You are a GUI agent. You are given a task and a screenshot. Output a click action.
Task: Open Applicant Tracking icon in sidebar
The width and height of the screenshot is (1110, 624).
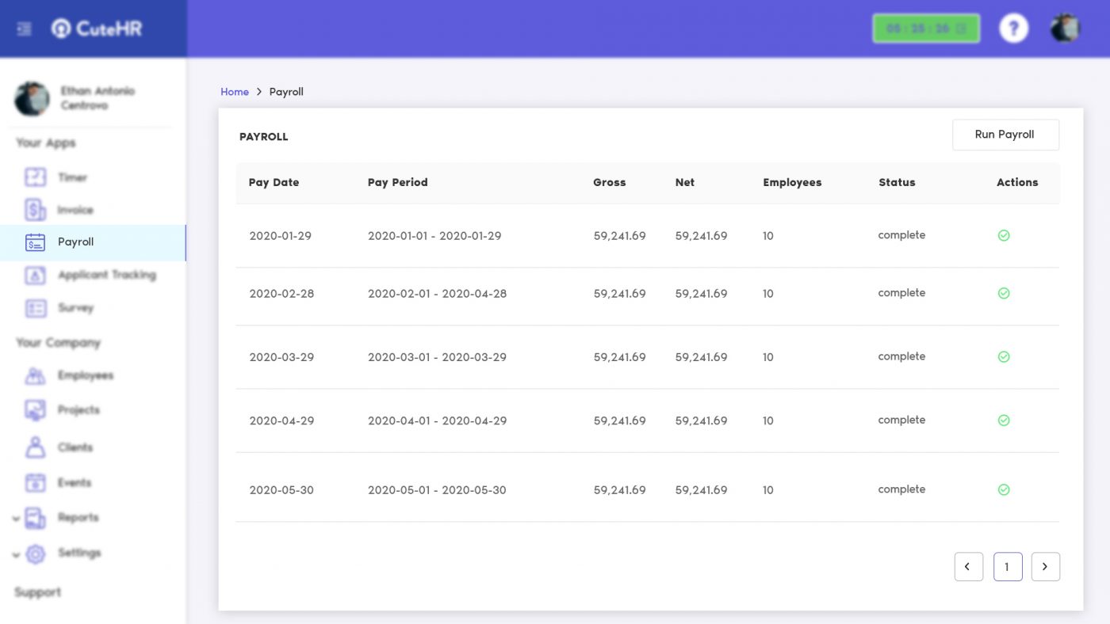point(36,275)
